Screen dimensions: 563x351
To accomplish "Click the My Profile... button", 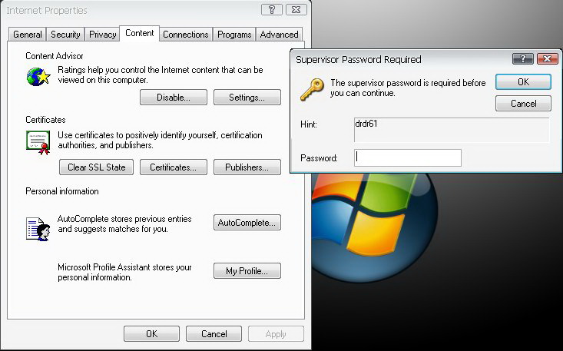I will [247, 271].
